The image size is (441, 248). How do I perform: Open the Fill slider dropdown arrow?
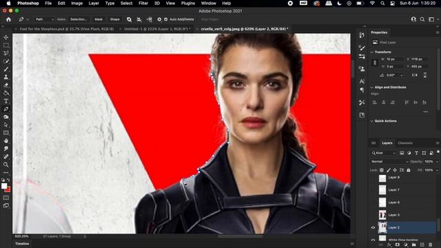(x=437, y=170)
